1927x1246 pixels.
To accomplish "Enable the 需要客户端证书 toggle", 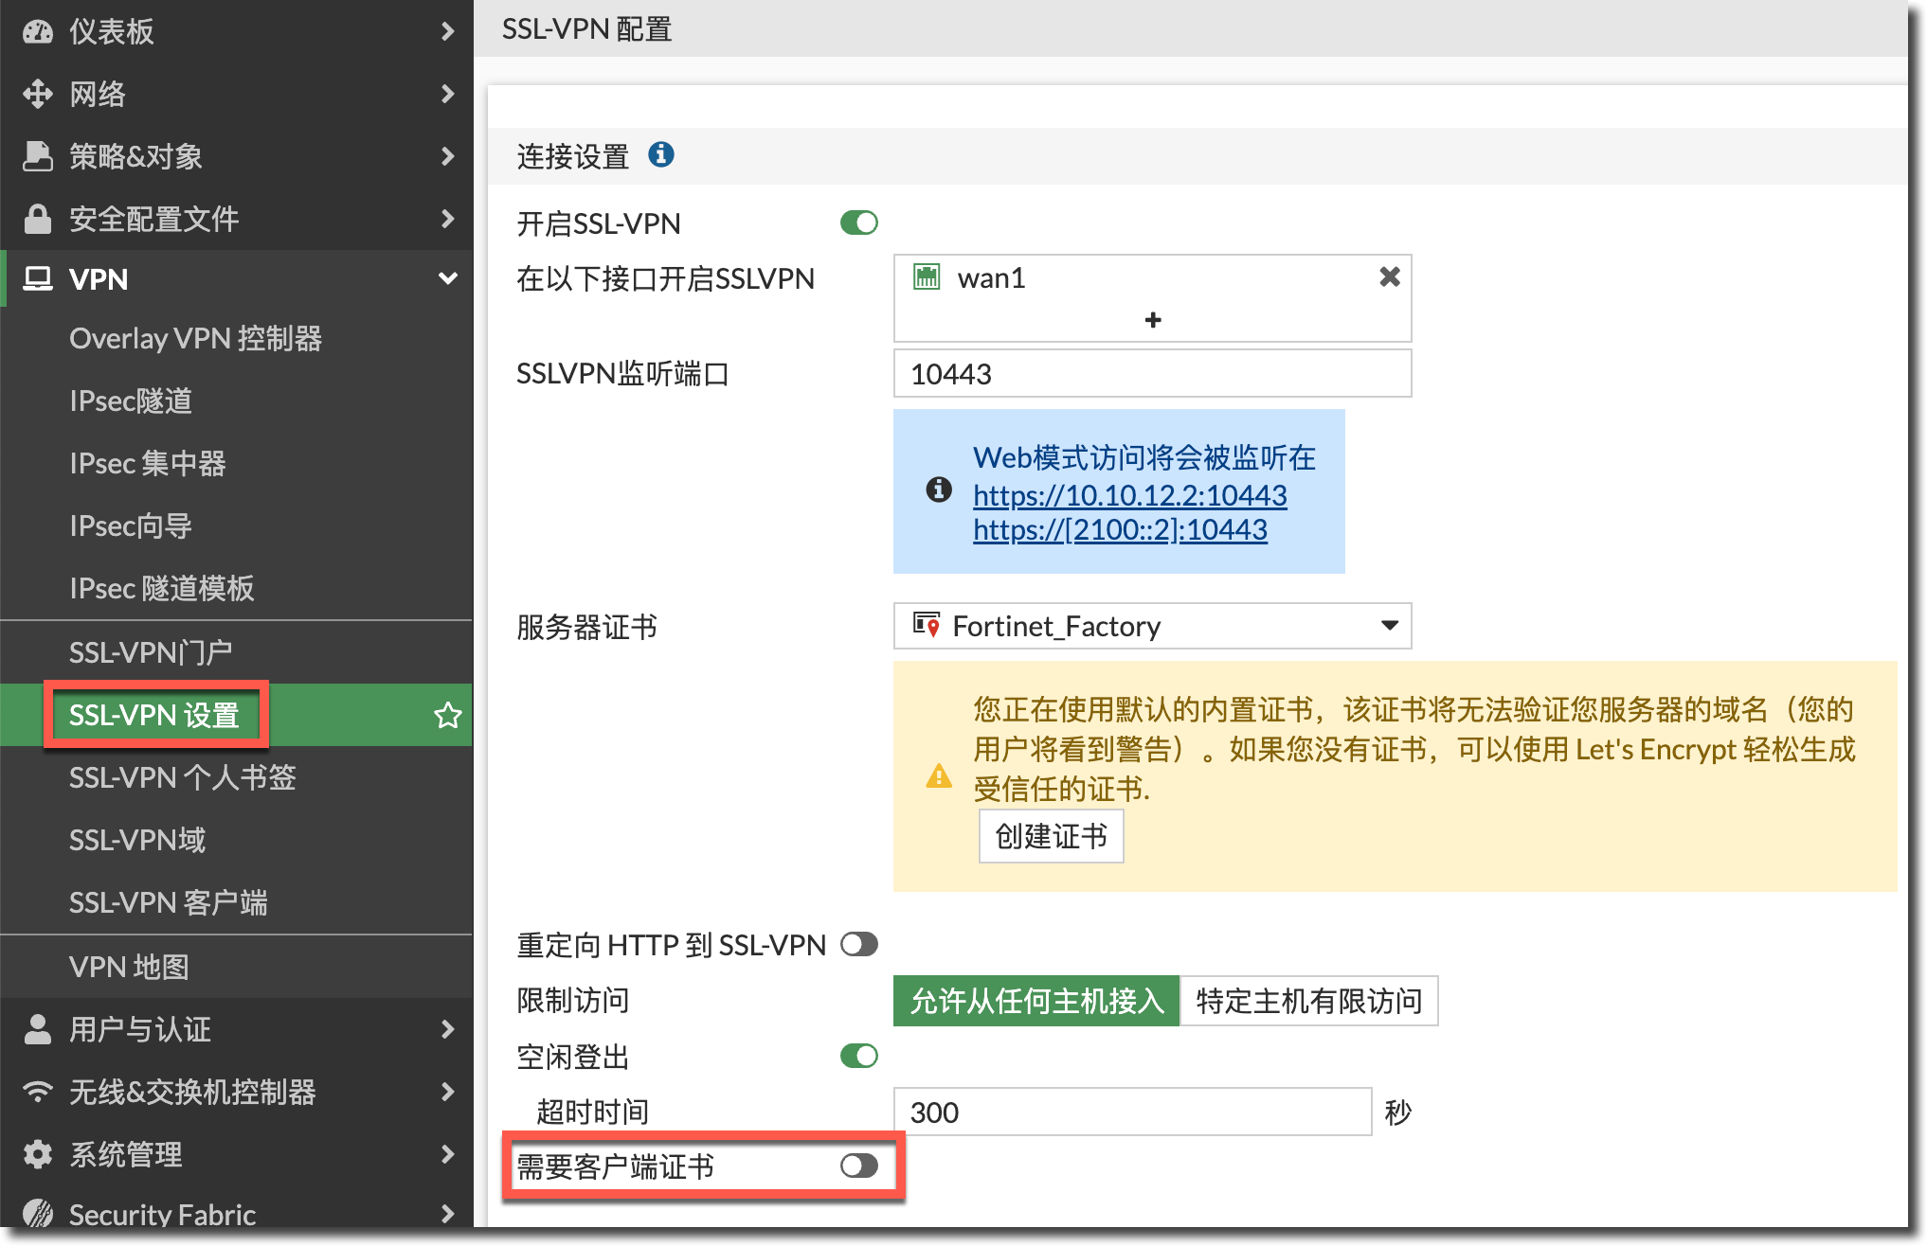I will pos(858,1166).
